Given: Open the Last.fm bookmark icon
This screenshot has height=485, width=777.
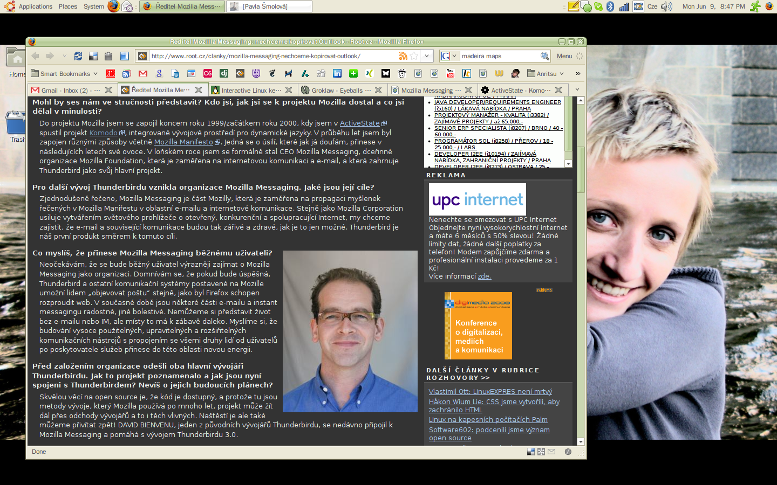Looking at the screenshot, I should [208, 73].
